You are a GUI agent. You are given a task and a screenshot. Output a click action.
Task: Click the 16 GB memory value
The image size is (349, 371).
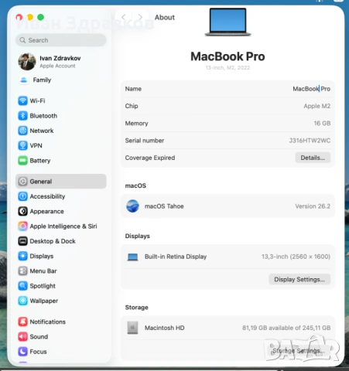(322, 123)
